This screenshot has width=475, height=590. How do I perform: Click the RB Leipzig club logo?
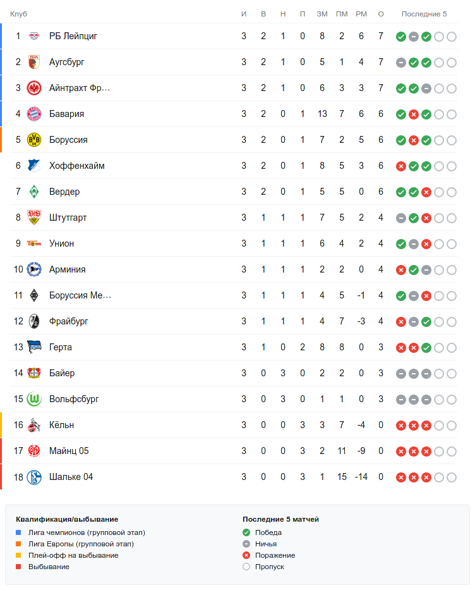pyautogui.click(x=34, y=37)
